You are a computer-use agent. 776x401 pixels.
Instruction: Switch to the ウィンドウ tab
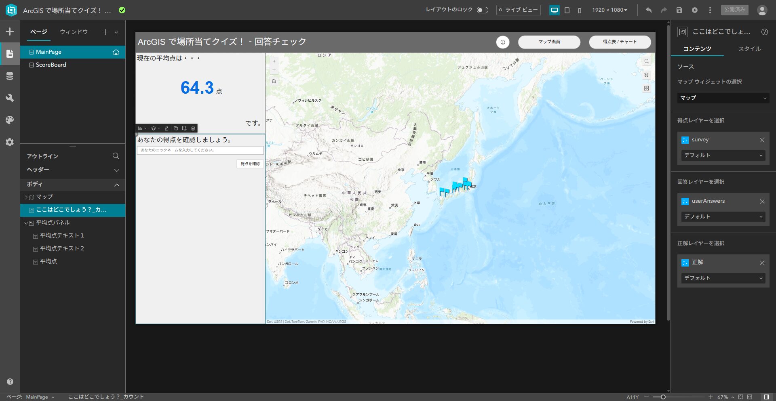coord(74,32)
